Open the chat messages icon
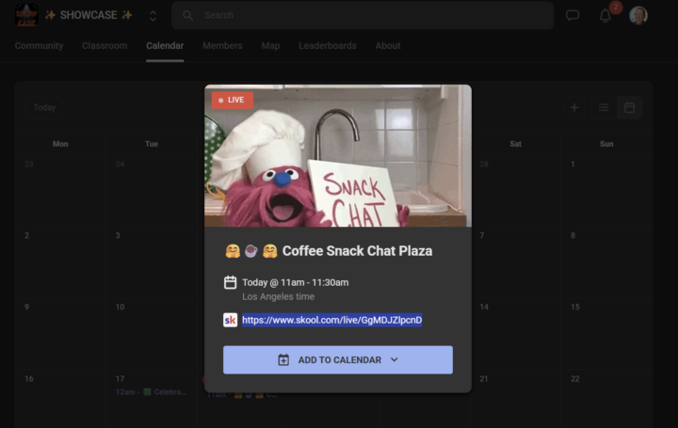This screenshot has width=678, height=428. point(573,15)
